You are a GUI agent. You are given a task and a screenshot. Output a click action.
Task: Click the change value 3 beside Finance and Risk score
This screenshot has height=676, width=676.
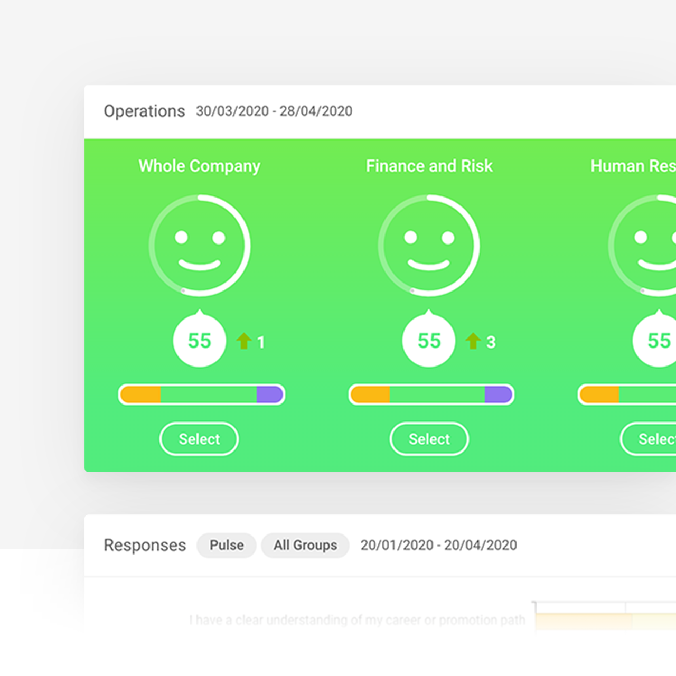pyautogui.click(x=491, y=342)
